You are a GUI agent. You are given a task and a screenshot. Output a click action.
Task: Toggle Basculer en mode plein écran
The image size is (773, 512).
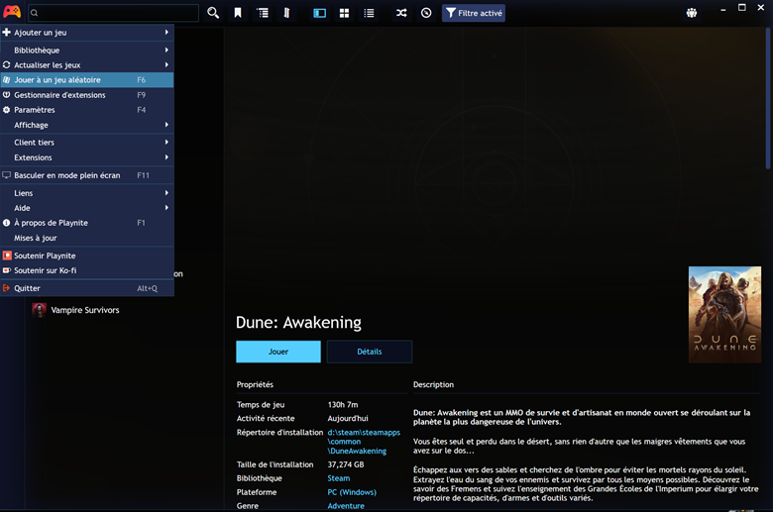[67, 175]
